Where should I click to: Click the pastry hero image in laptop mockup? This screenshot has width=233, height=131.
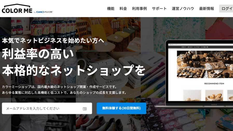pos(205,64)
